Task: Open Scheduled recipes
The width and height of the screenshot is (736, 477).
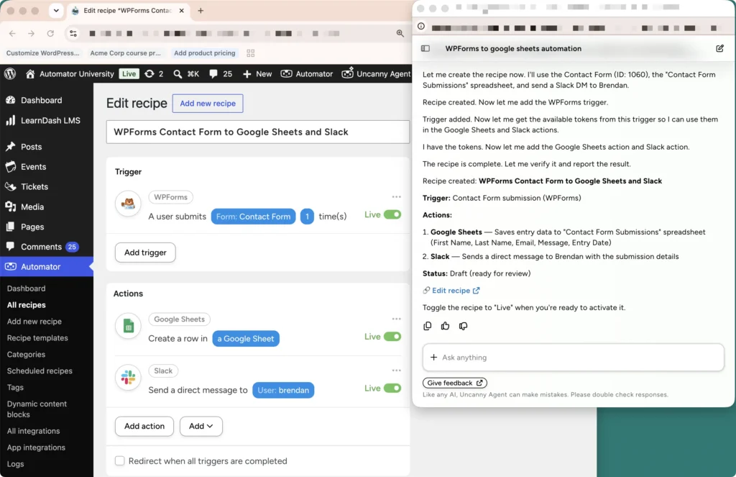Action: (40, 371)
